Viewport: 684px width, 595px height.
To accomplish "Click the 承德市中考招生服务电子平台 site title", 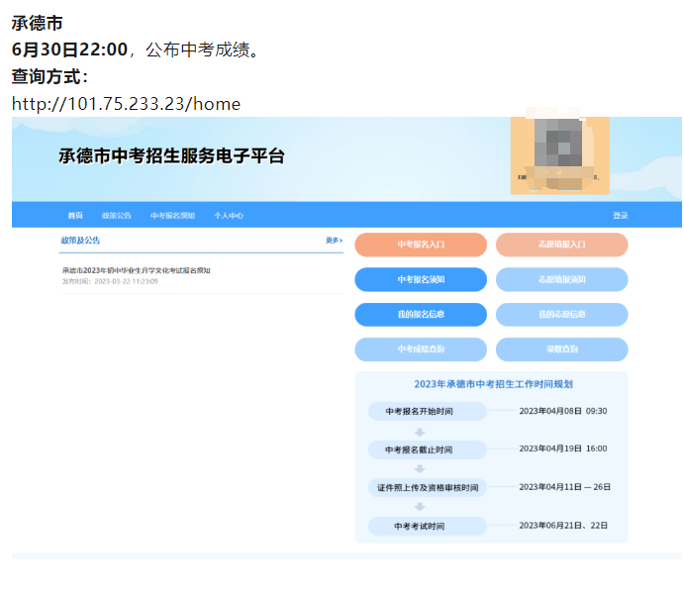I will pyautogui.click(x=171, y=156).
